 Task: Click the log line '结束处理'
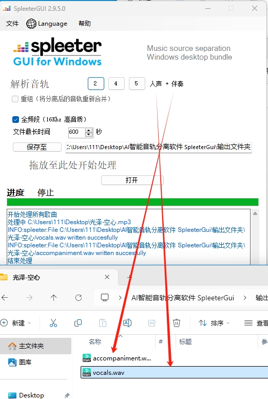(x=20, y=261)
